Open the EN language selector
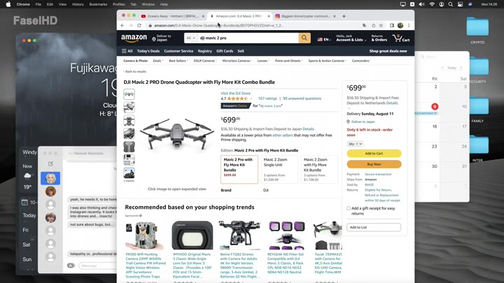504x283 pixels. 323,40
